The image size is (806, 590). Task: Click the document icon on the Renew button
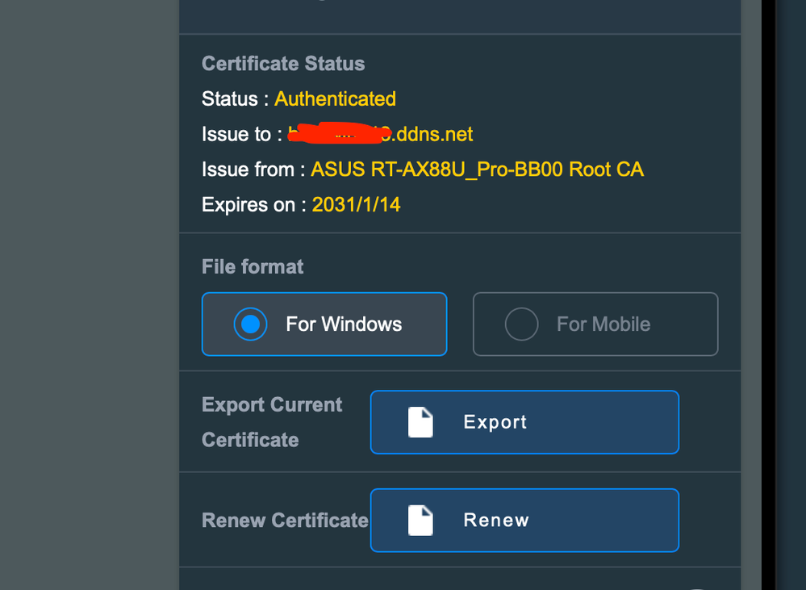(x=420, y=520)
